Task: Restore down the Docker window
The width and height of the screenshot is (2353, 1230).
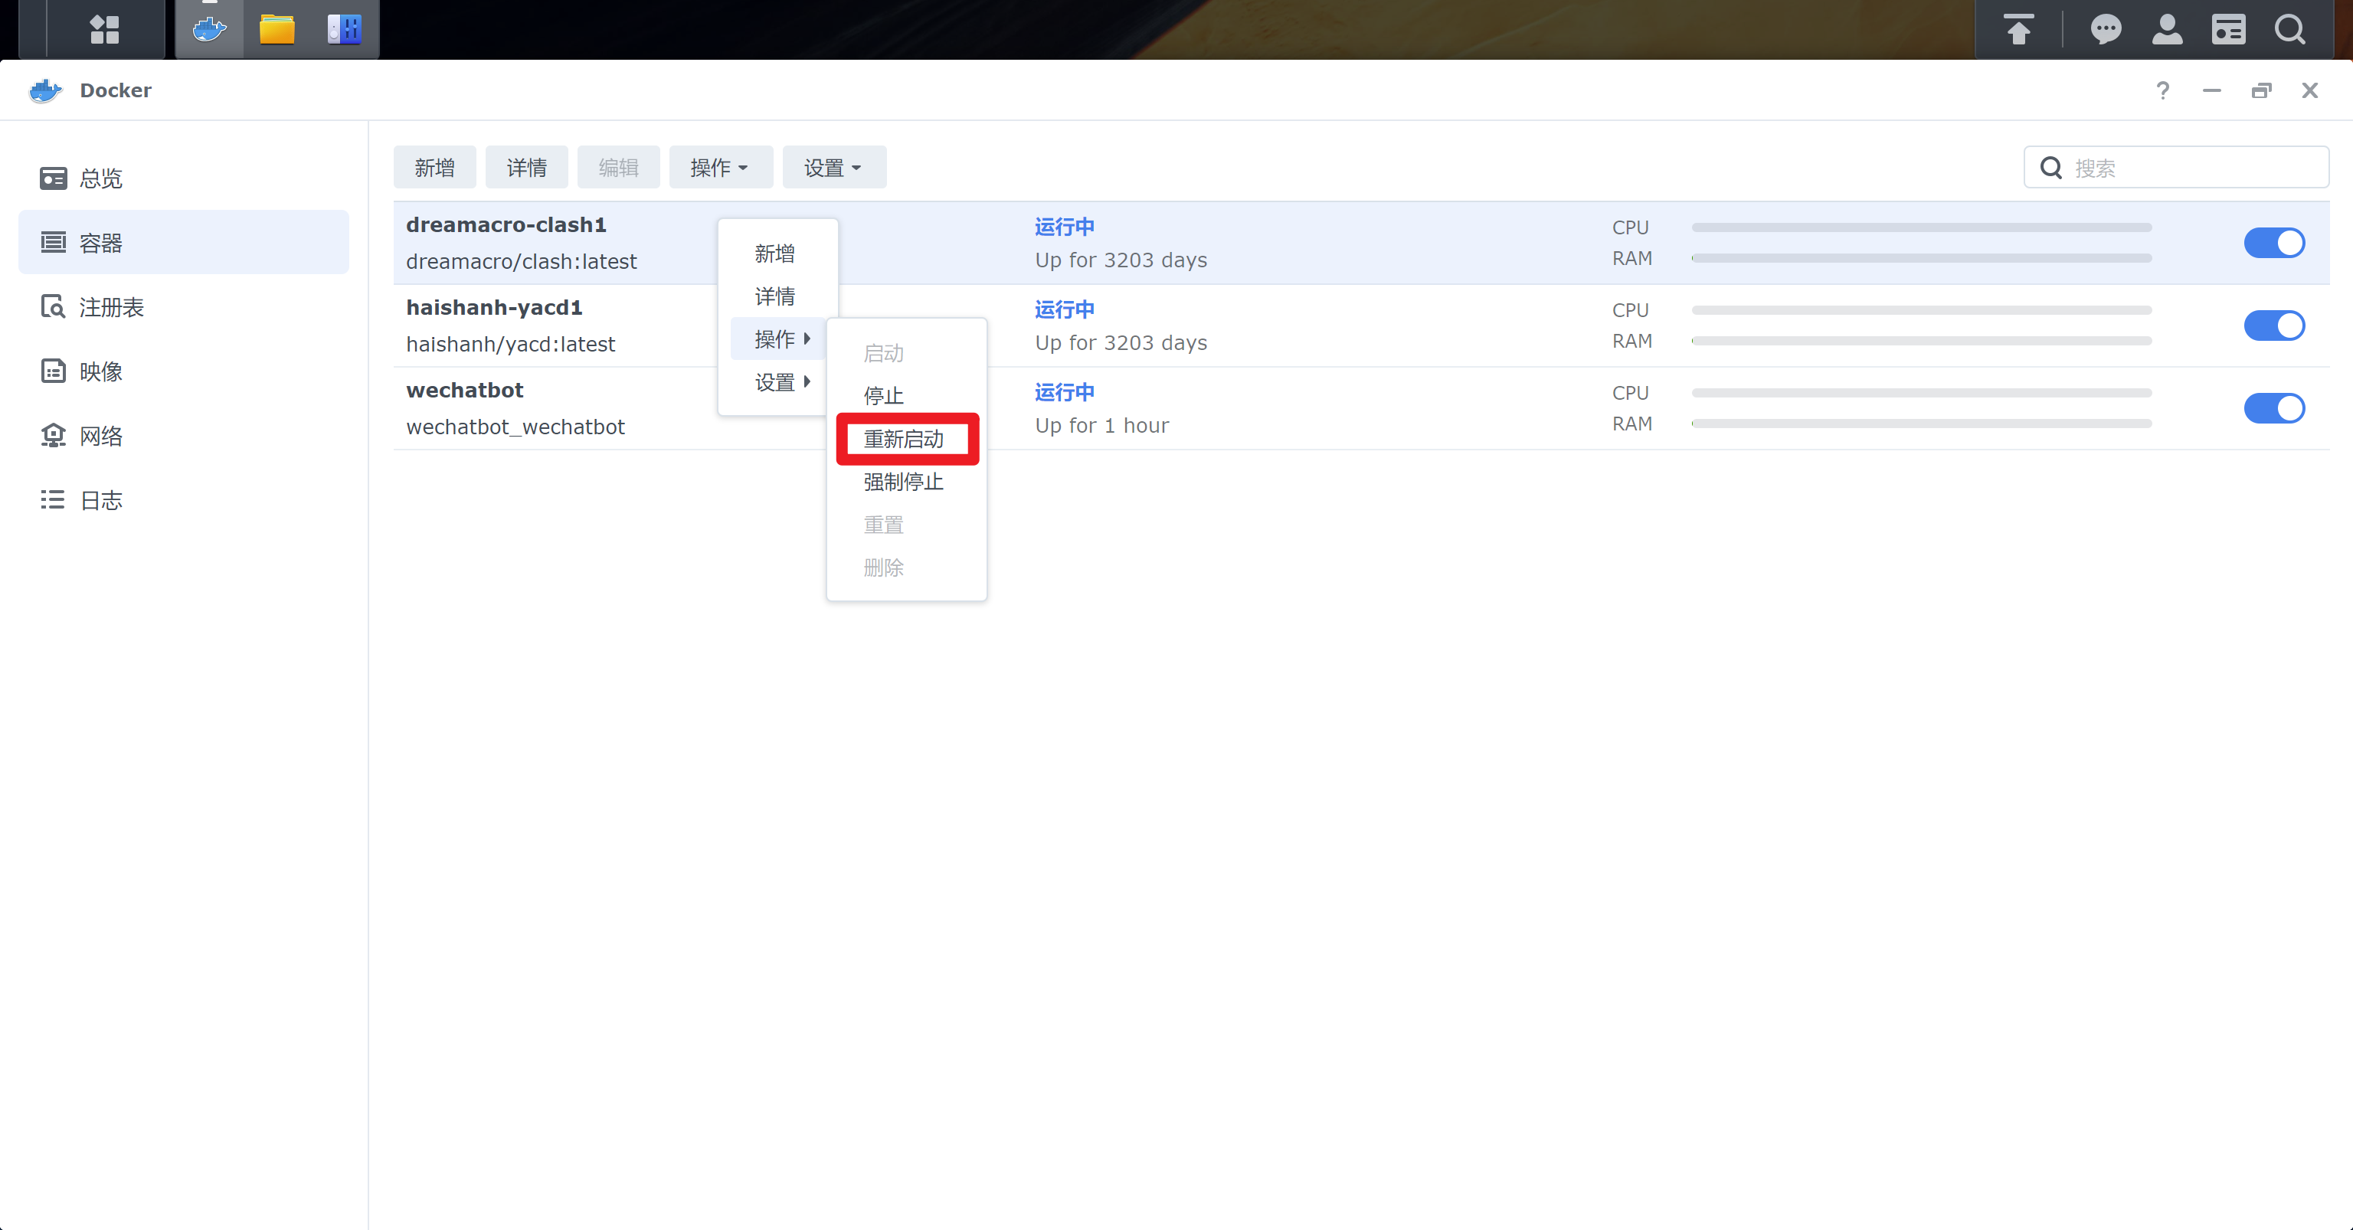Action: click(x=2261, y=90)
